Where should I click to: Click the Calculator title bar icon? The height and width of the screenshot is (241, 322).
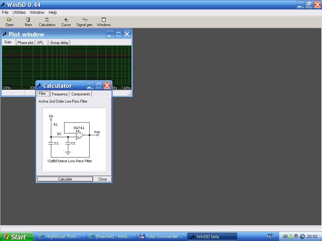[39, 86]
